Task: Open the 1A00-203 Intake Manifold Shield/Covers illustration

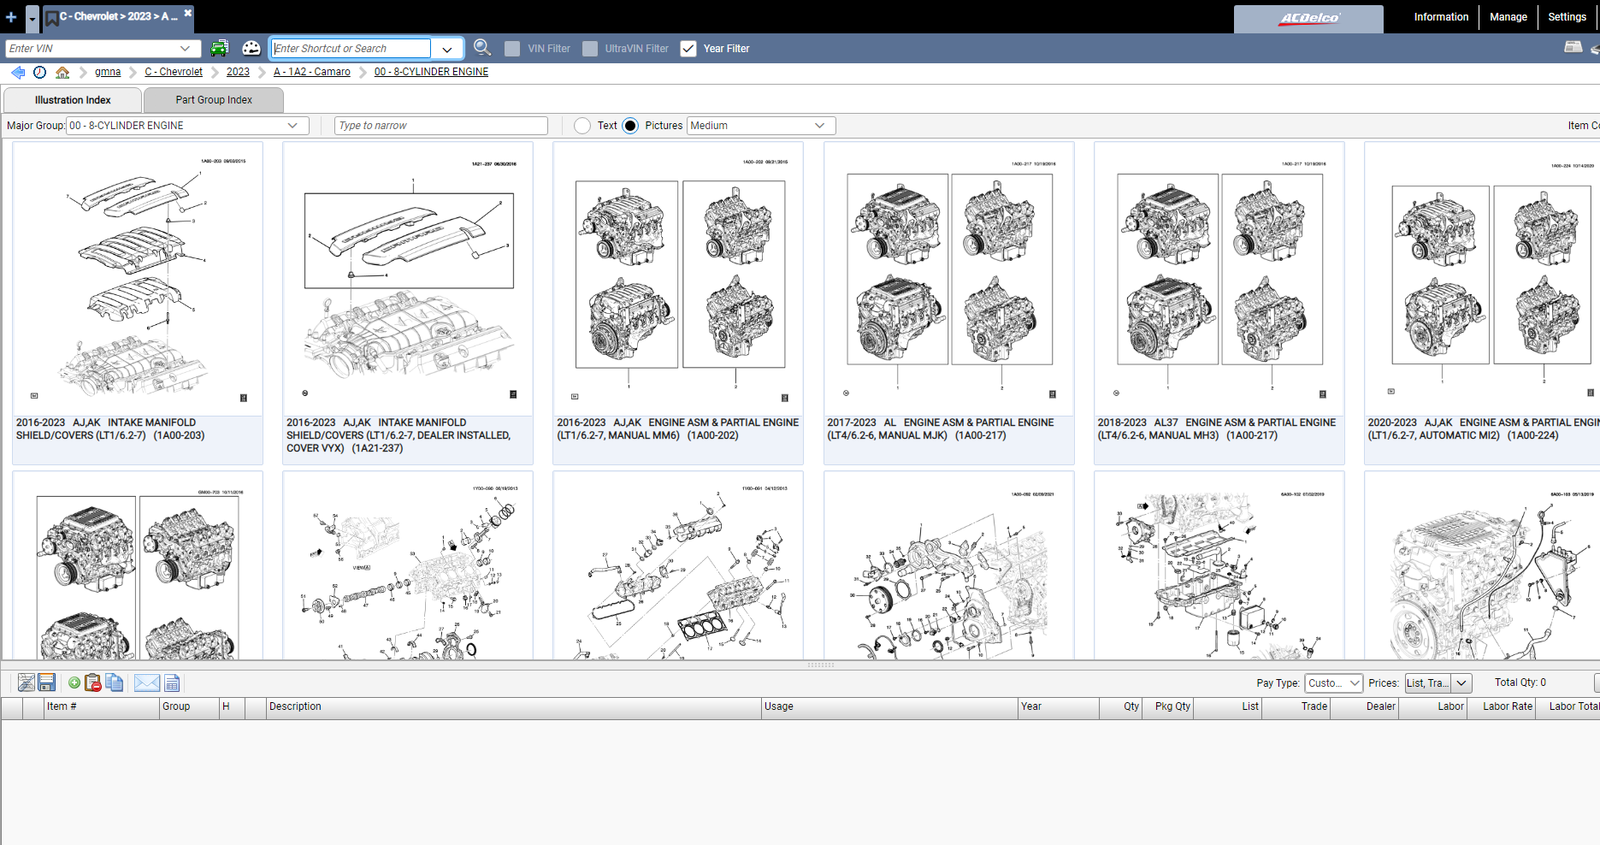Action: [138, 304]
